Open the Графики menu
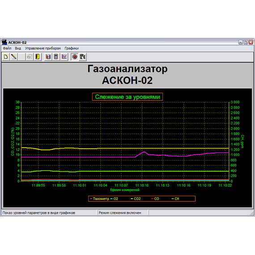255x255 pixels. [72, 48]
